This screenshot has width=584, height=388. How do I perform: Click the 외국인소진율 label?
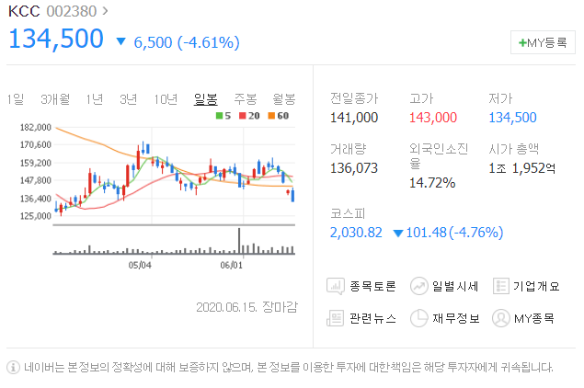tap(439, 155)
